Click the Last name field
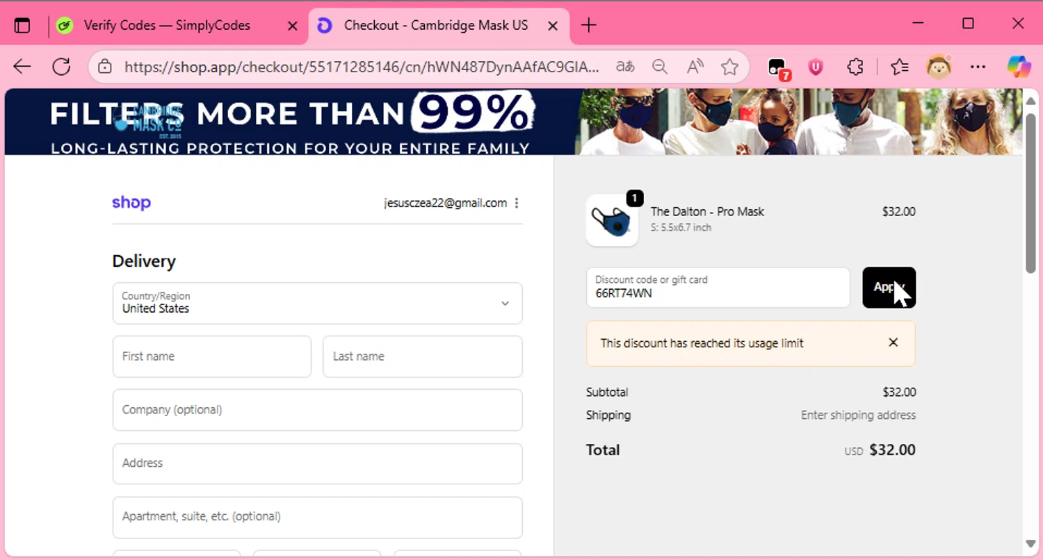The width and height of the screenshot is (1043, 560). click(x=423, y=356)
